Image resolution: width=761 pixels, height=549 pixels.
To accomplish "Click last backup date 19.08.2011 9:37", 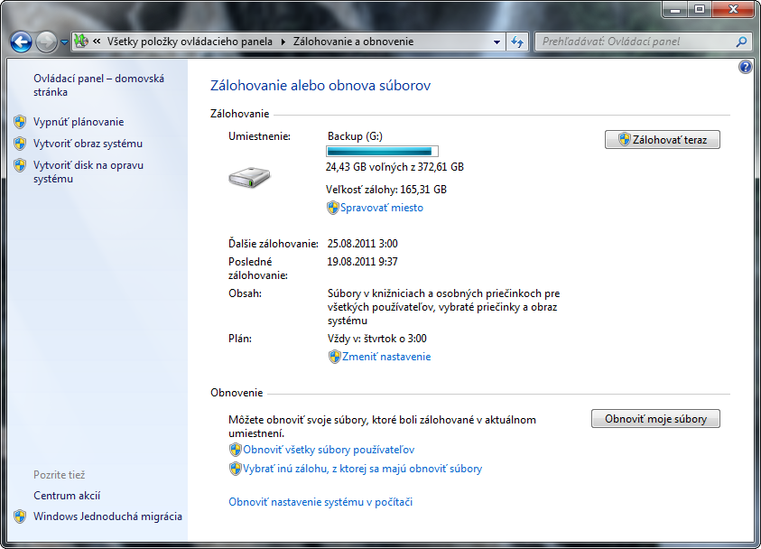I will coord(362,262).
